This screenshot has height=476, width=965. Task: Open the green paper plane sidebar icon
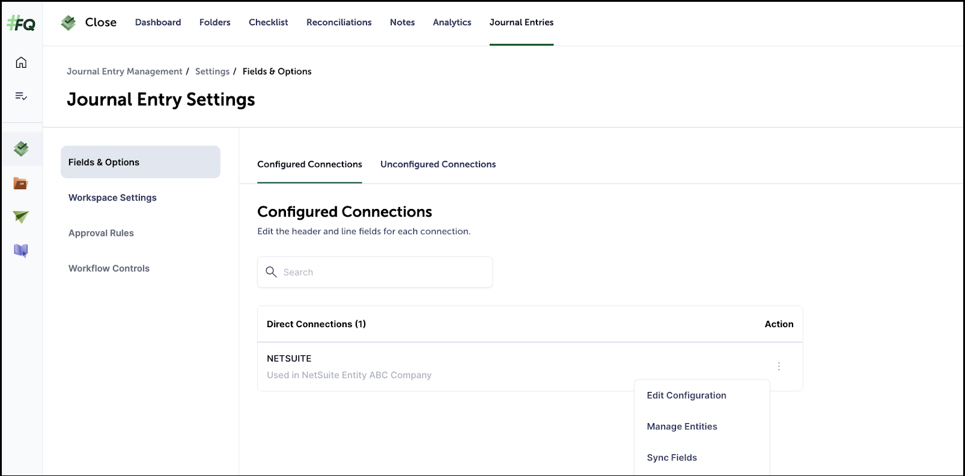pos(21,217)
